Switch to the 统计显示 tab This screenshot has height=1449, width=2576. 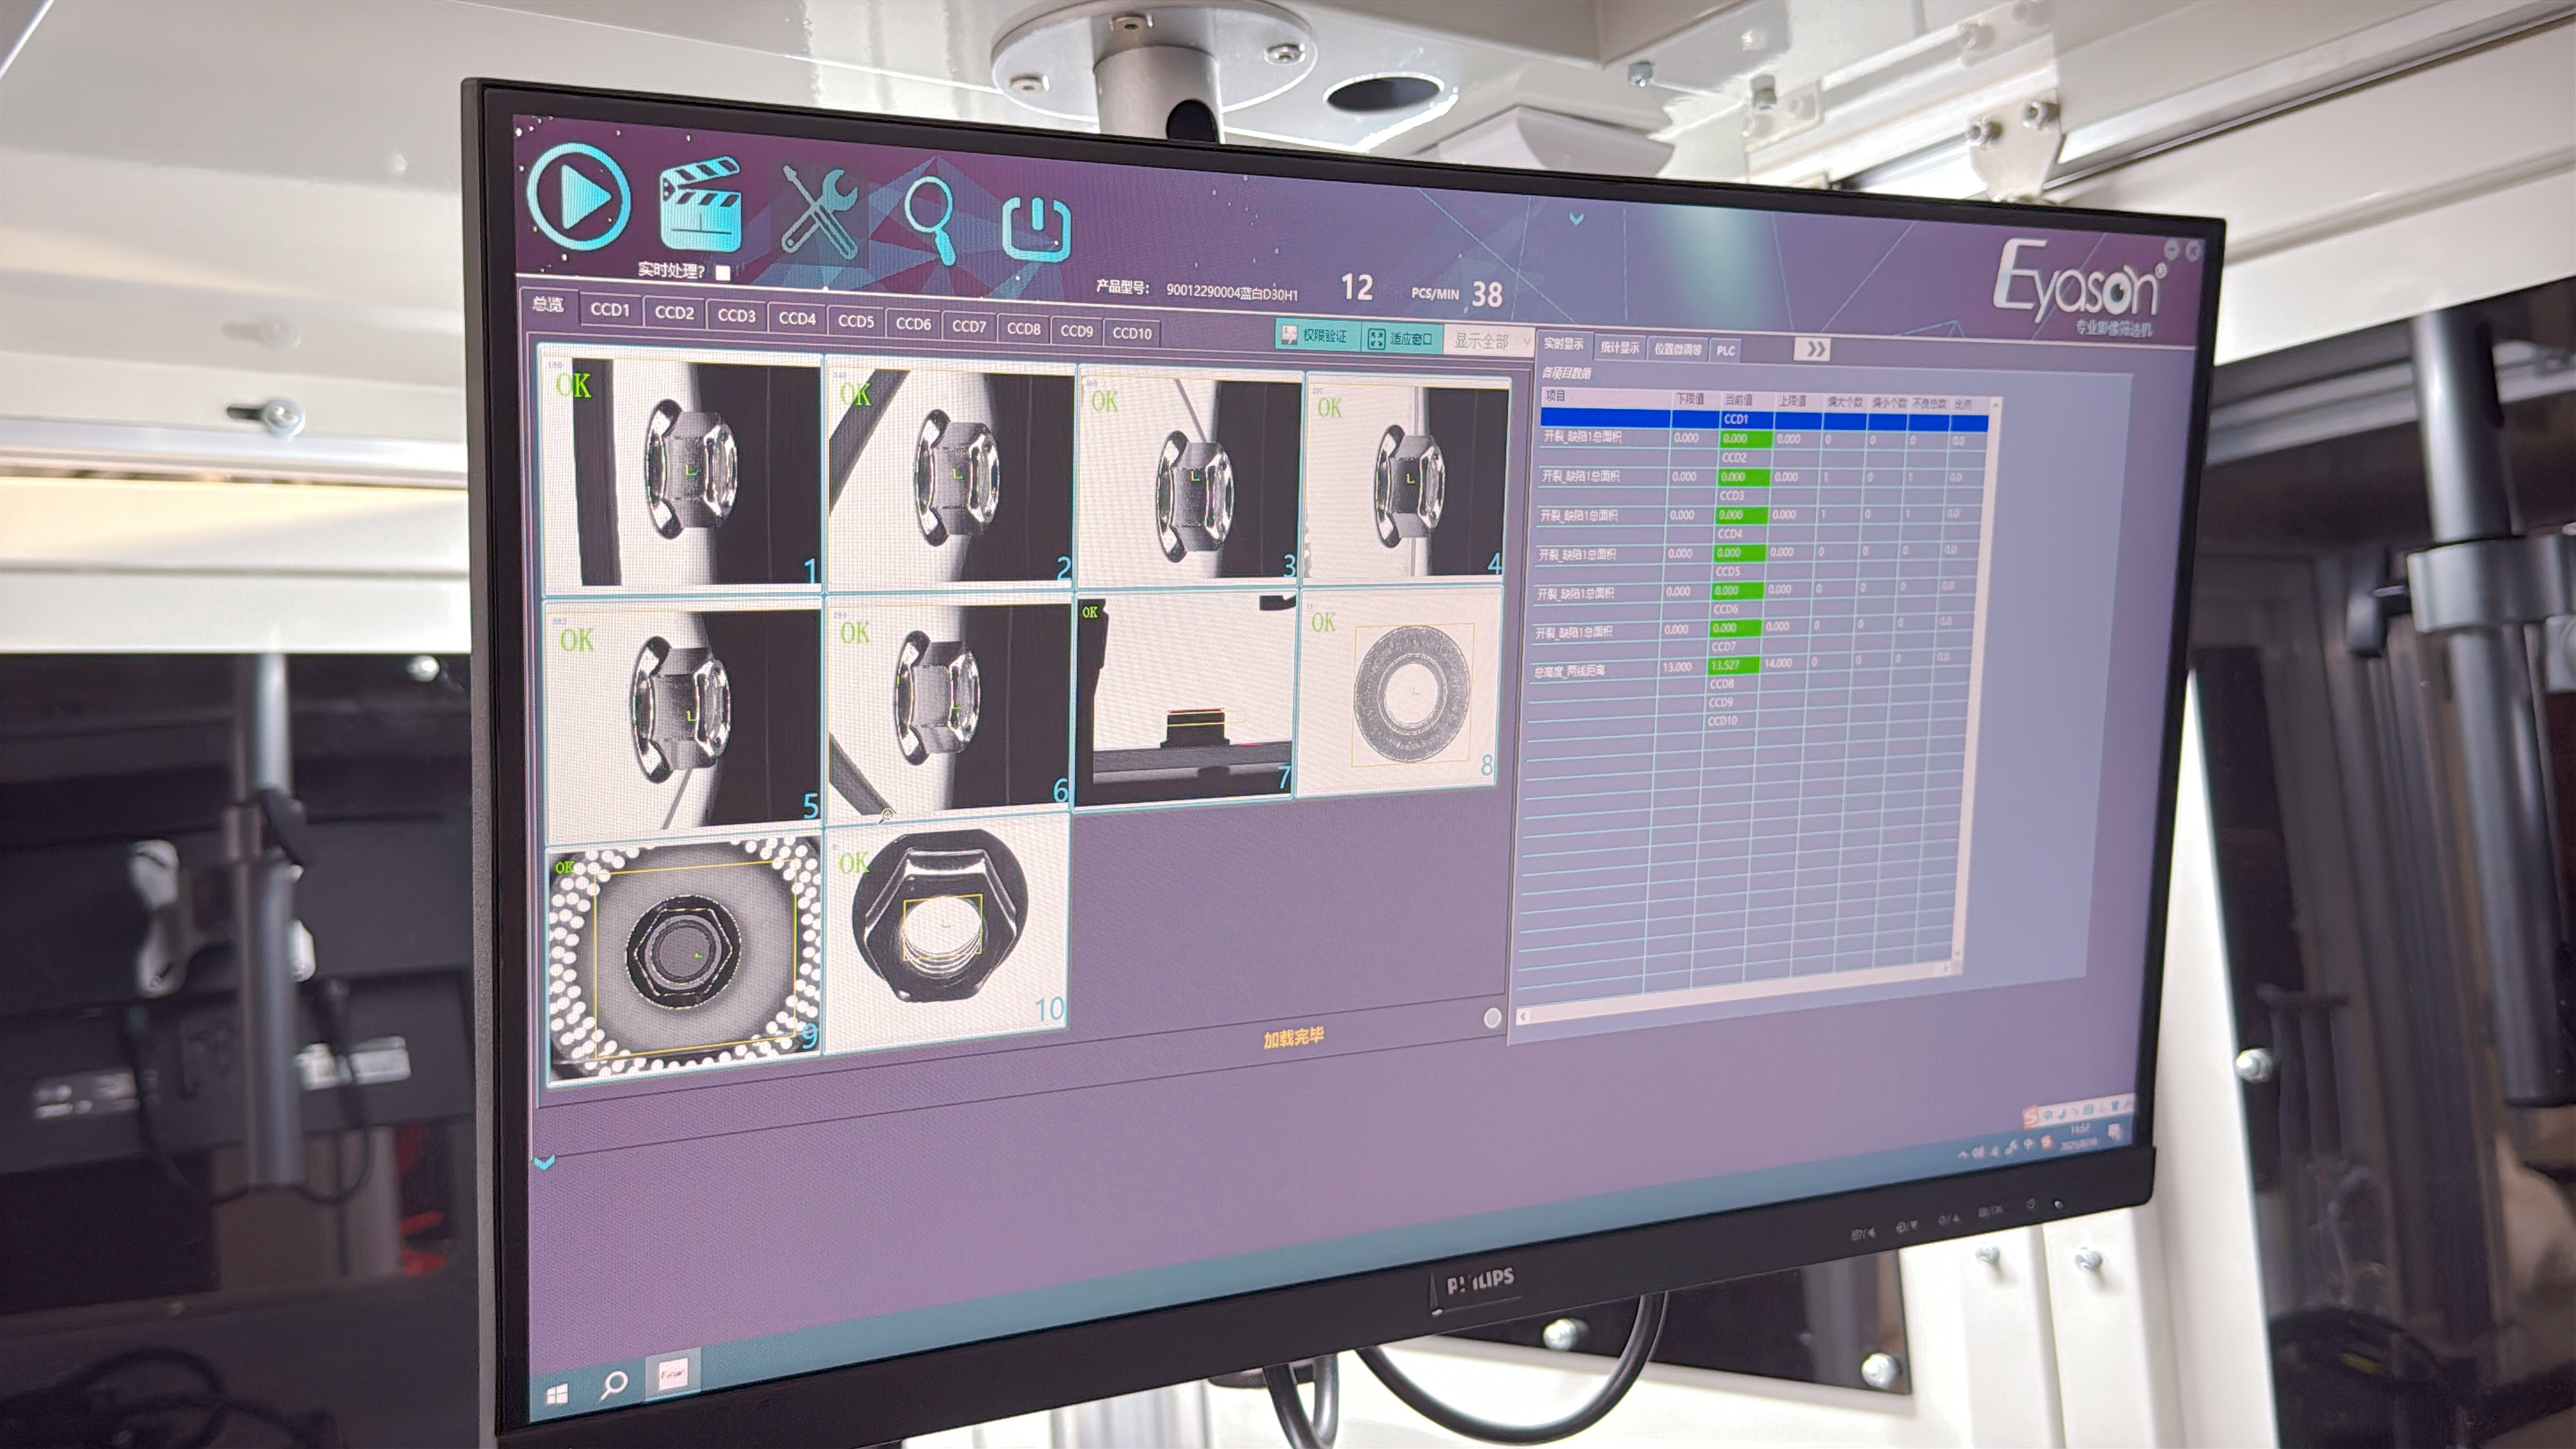click(x=1619, y=348)
